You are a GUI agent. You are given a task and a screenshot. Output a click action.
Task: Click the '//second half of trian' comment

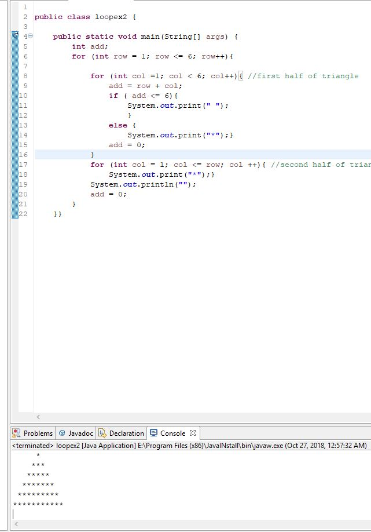(x=321, y=165)
